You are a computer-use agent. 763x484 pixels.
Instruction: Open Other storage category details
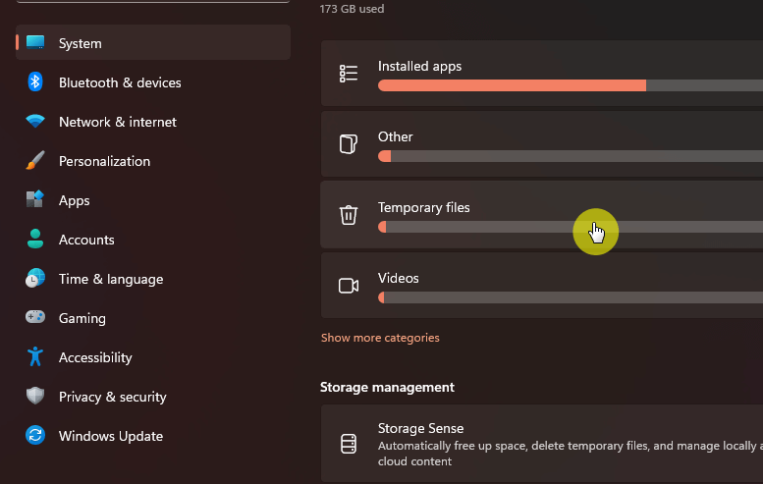pos(542,144)
